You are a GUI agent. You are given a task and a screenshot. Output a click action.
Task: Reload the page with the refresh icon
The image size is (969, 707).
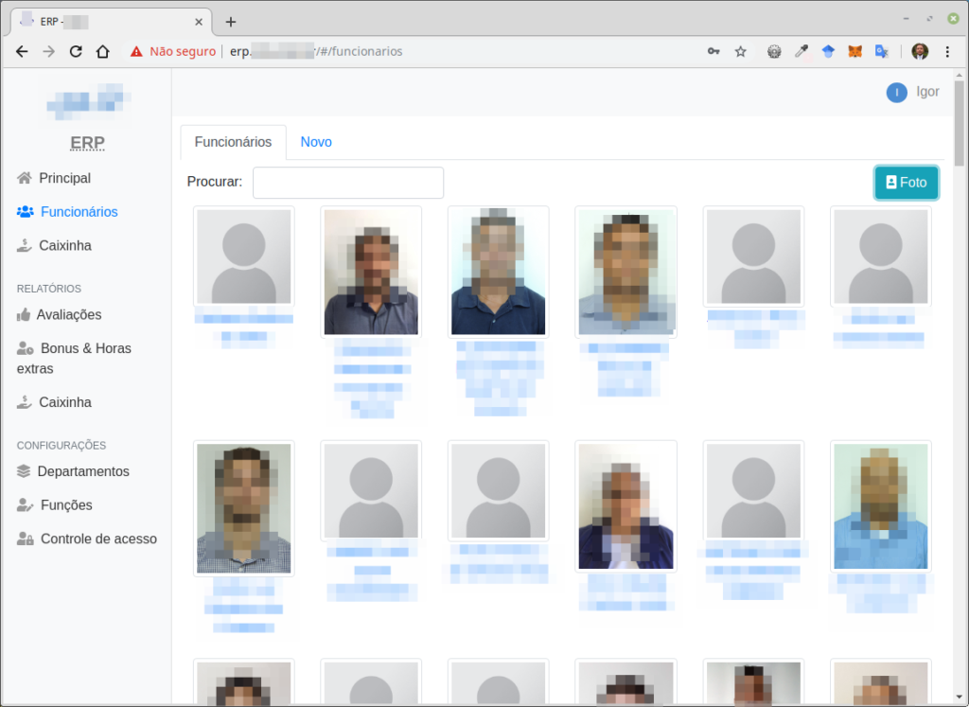coord(76,51)
